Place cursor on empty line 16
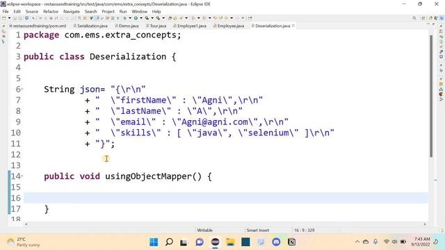445x250 pixels. tap(225, 198)
